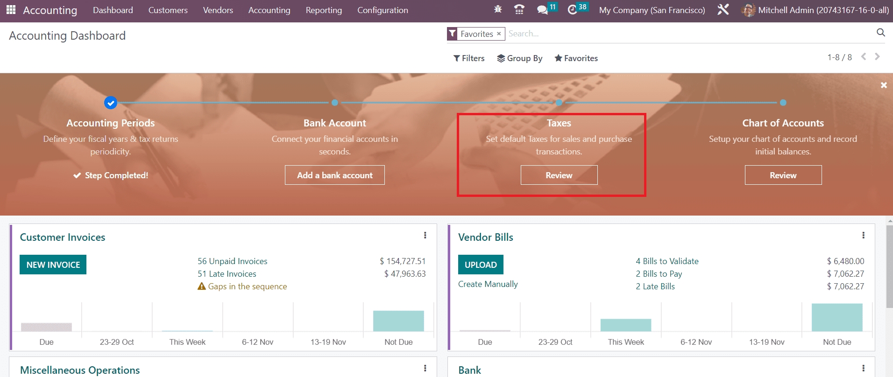The width and height of the screenshot is (893, 377).
Task: Open the Configuration menu
Action: coord(383,10)
